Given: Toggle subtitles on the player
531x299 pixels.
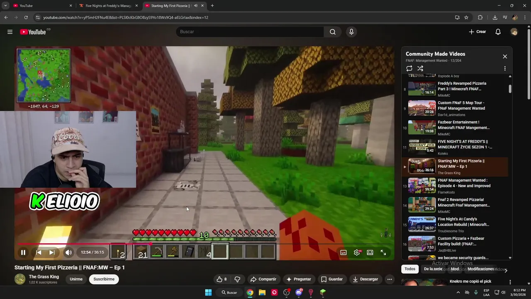Looking at the screenshot, I should (x=343, y=252).
